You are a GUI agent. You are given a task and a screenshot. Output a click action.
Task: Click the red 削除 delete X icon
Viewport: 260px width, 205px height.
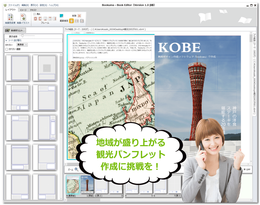(79, 16)
